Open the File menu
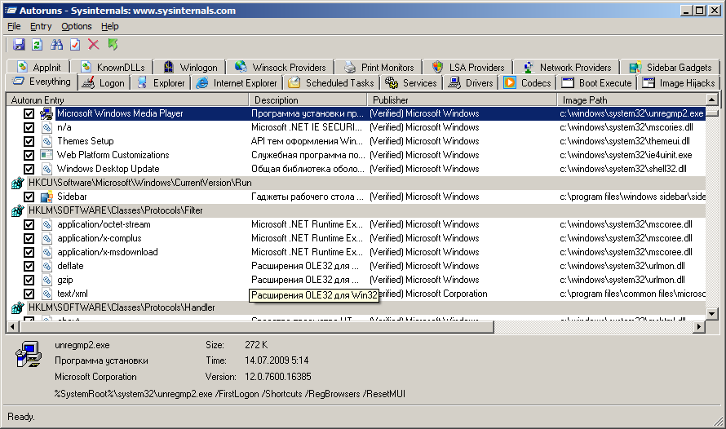Viewport: 726px width, 429px height. 14,26
